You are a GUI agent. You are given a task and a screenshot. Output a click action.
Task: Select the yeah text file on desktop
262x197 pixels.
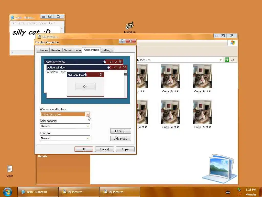[x=10, y=171]
